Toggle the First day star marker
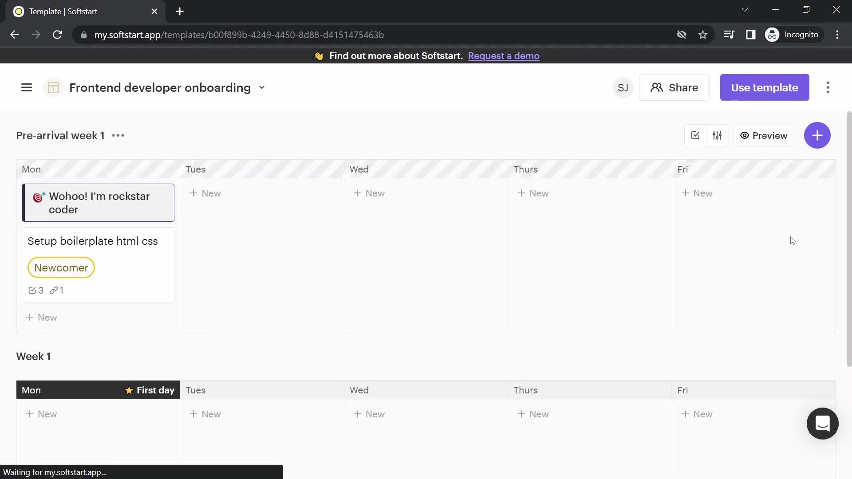Image resolution: width=852 pixels, height=479 pixels. [x=128, y=390]
